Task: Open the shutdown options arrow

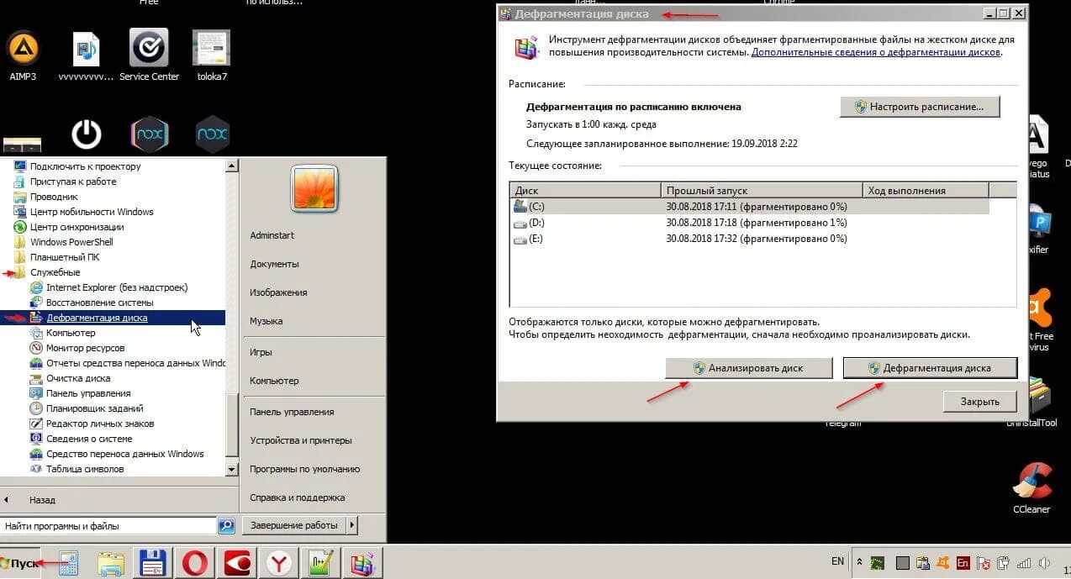Action: point(352,525)
